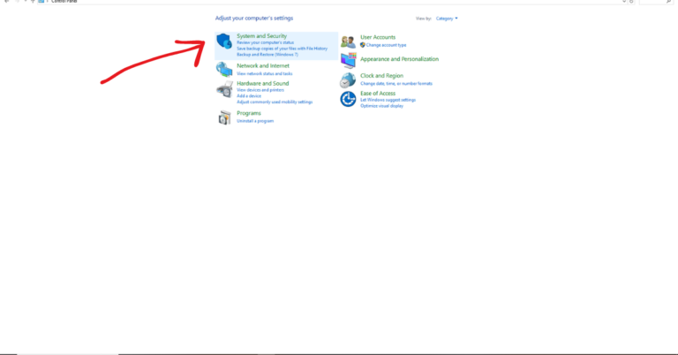Open the Hardware and Sound printer icon

point(224,90)
